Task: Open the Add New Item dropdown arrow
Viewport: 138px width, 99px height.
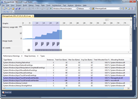Action: 11,9
